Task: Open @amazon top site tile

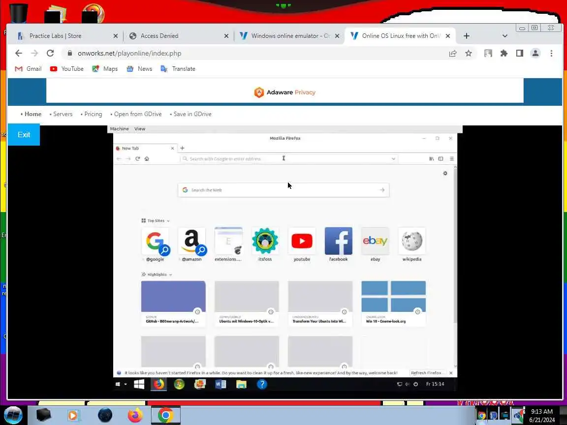Action: coord(191,244)
